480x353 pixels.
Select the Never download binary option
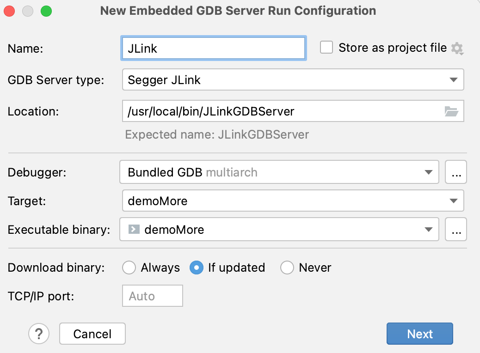[x=287, y=268]
